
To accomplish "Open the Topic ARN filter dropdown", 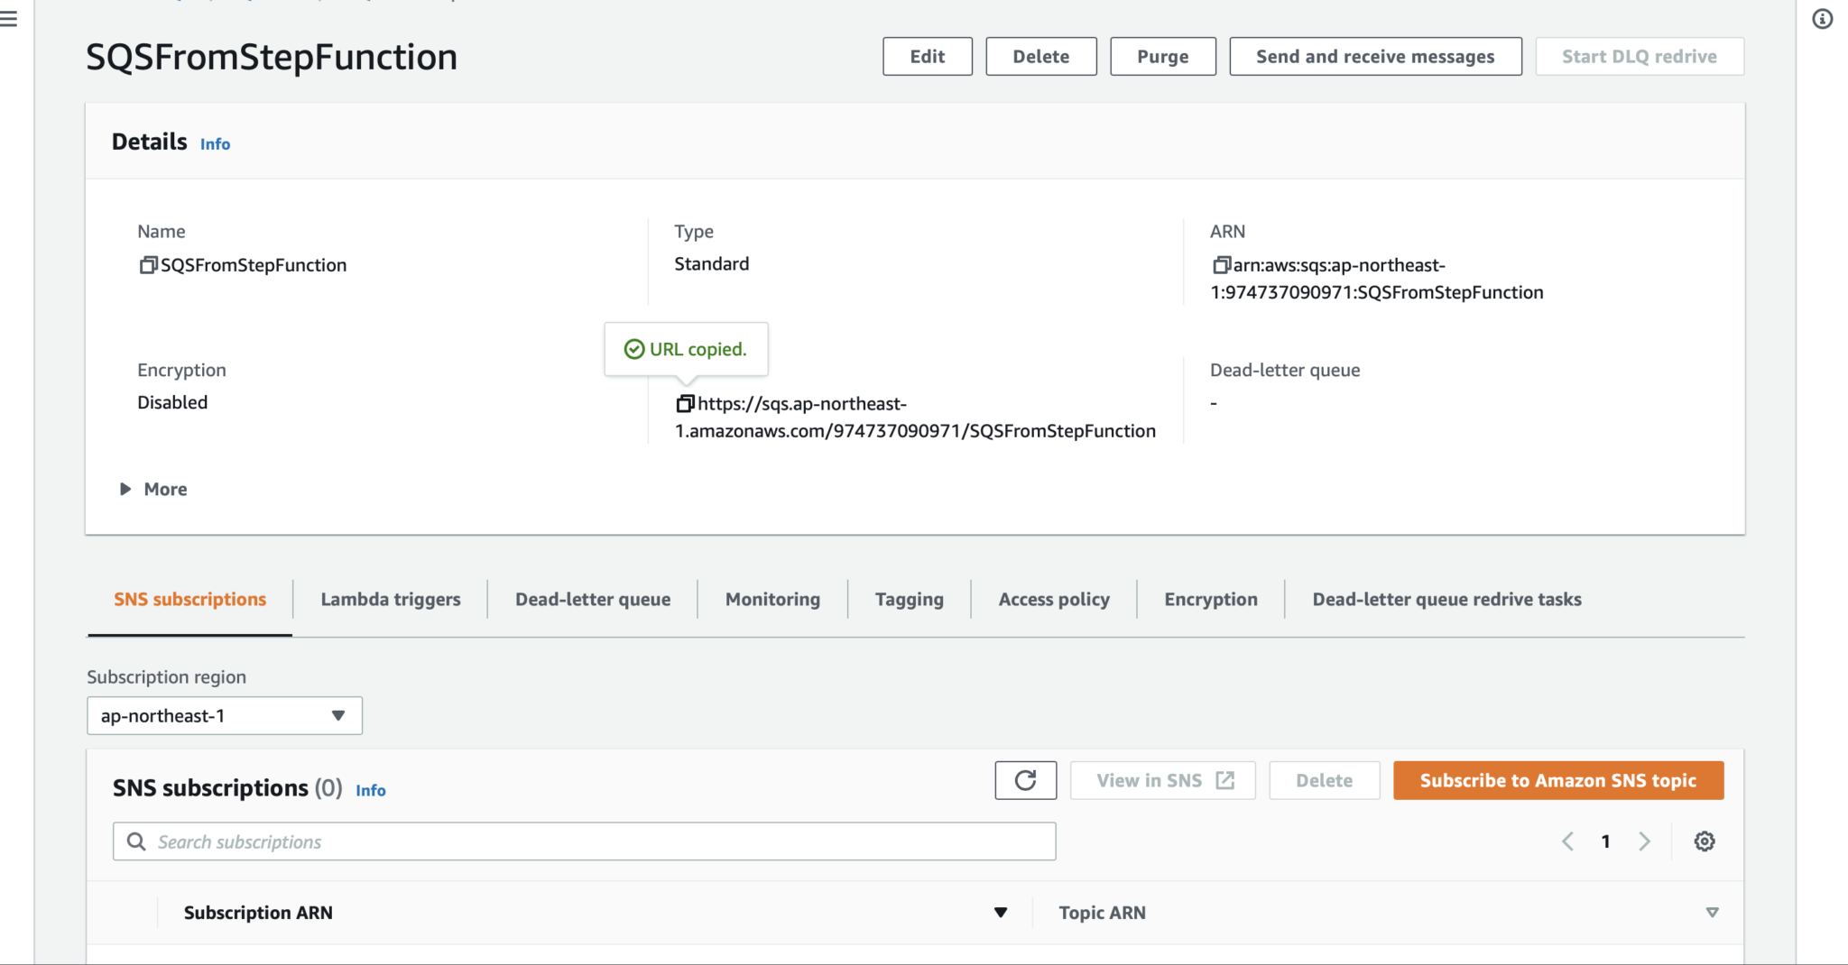I will [x=1712, y=912].
